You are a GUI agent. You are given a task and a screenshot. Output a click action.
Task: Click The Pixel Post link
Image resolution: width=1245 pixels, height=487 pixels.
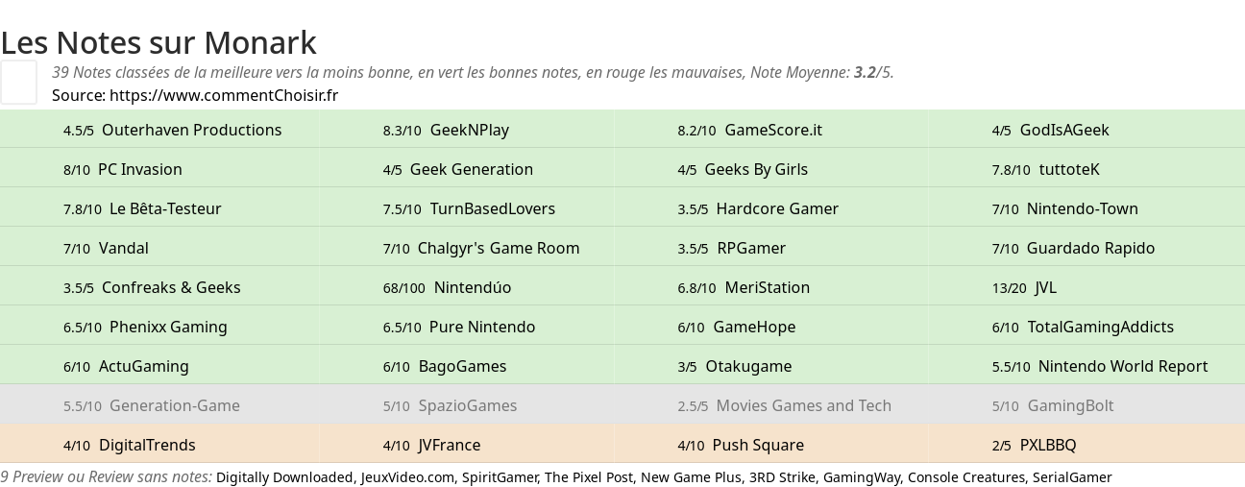[x=589, y=477]
